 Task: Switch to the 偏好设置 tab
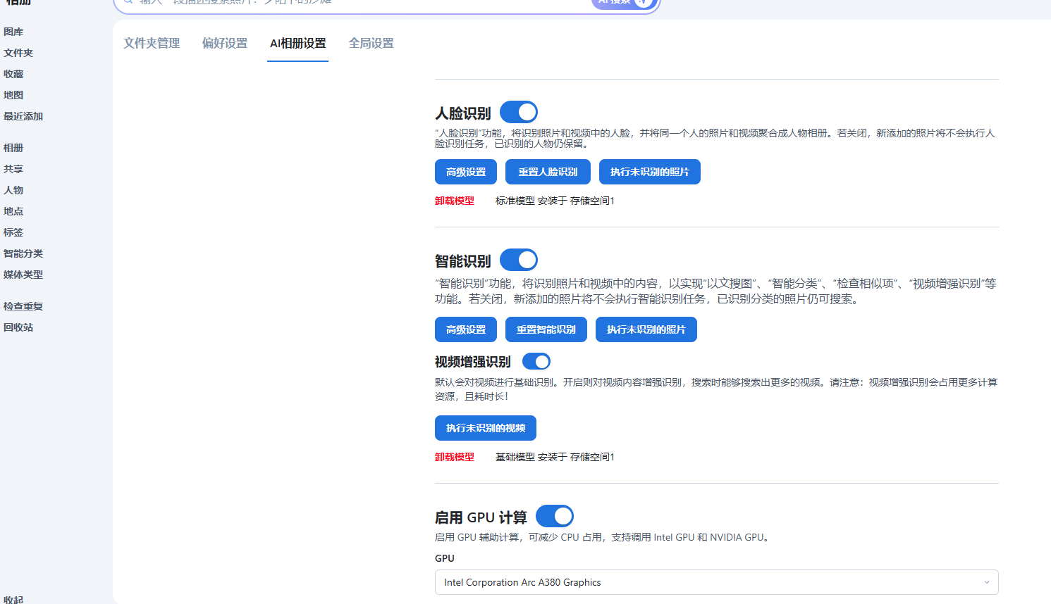(x=225, y=43)
